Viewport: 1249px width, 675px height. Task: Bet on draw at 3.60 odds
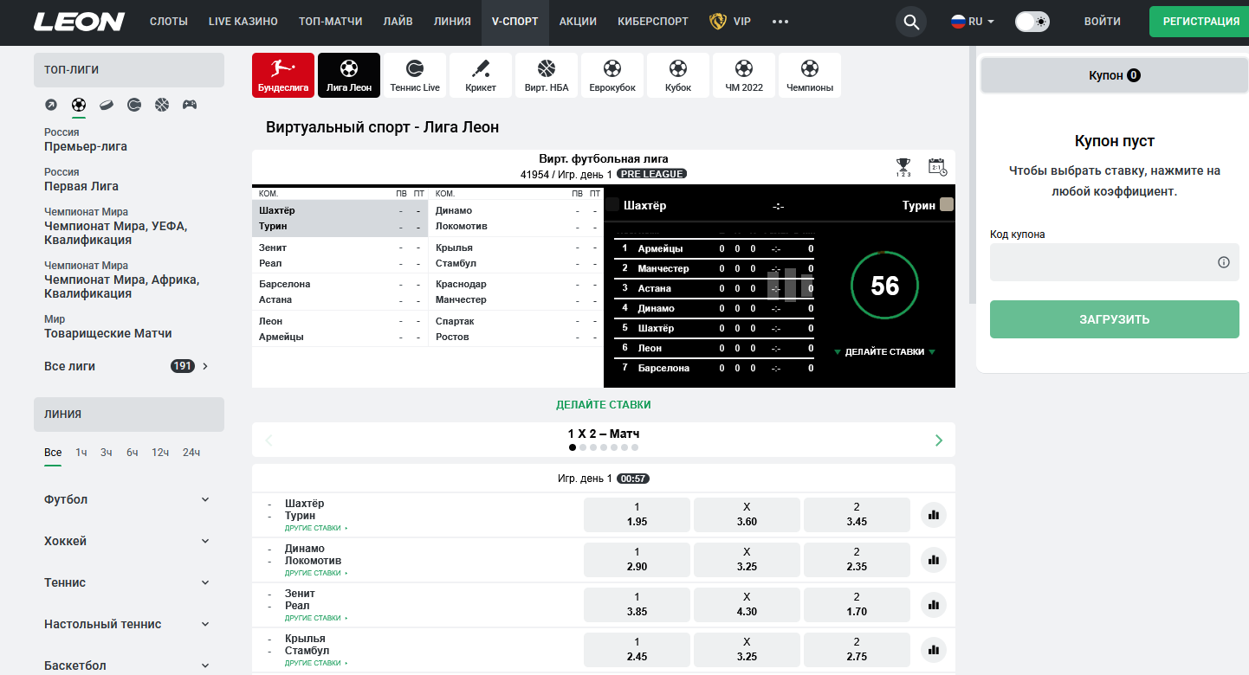(x=746, y=515)
